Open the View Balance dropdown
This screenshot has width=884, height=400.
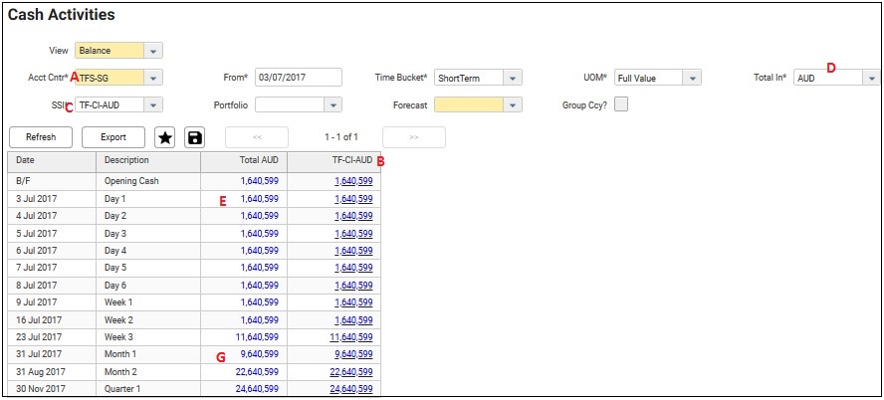(152, 51)
